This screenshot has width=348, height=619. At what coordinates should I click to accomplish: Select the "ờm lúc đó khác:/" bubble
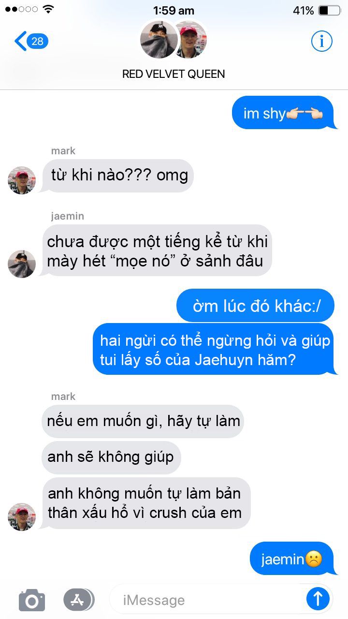coord(256,306)
